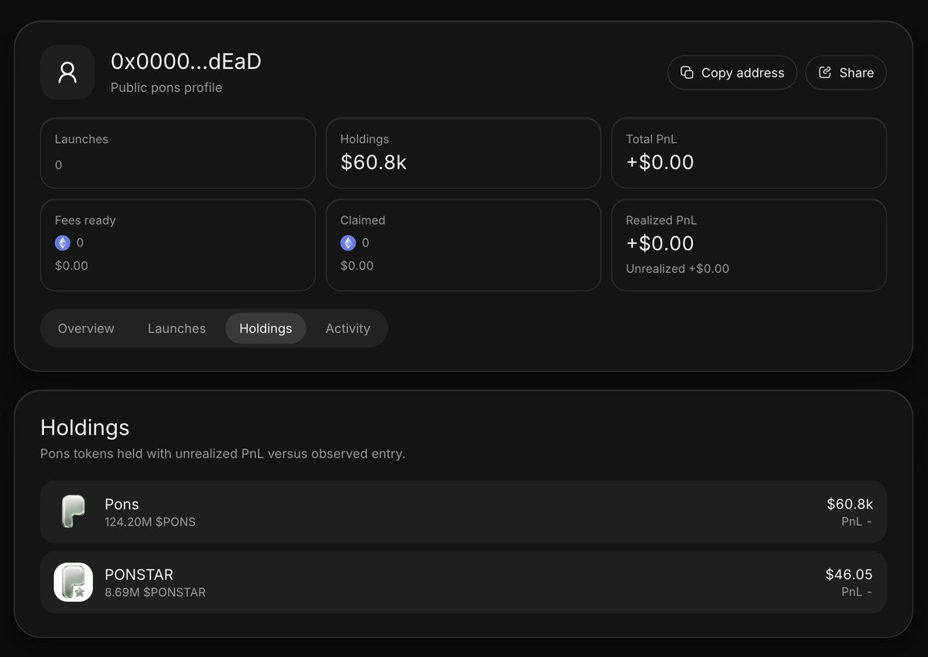Click the Total PnL +$0.00 value
Viewport: 928px width, 657px height.
pos(660,162)
